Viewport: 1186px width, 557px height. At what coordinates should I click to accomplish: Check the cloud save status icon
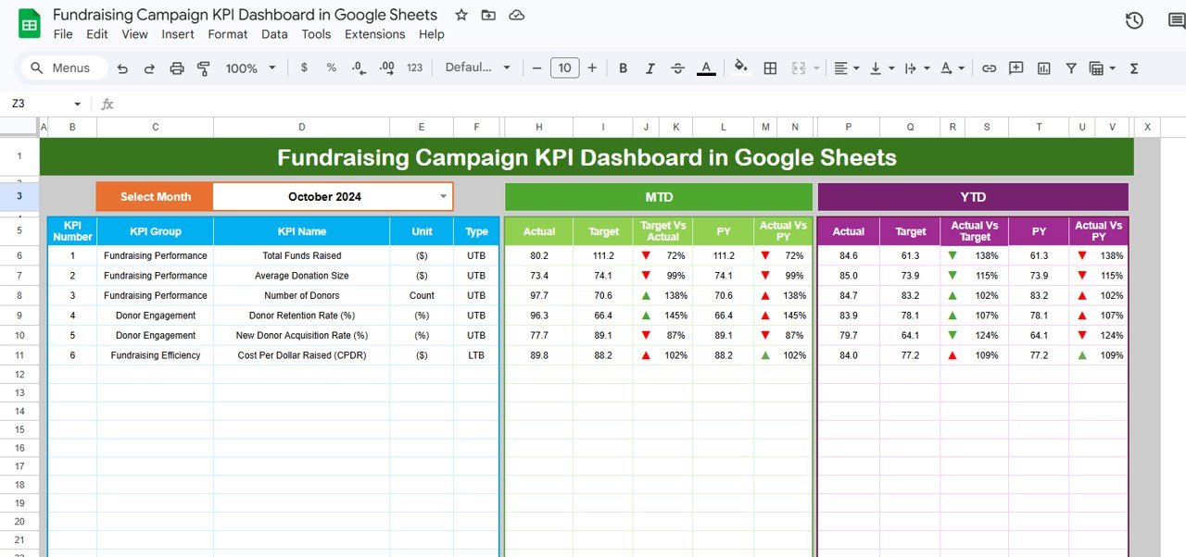click(517, 15)
